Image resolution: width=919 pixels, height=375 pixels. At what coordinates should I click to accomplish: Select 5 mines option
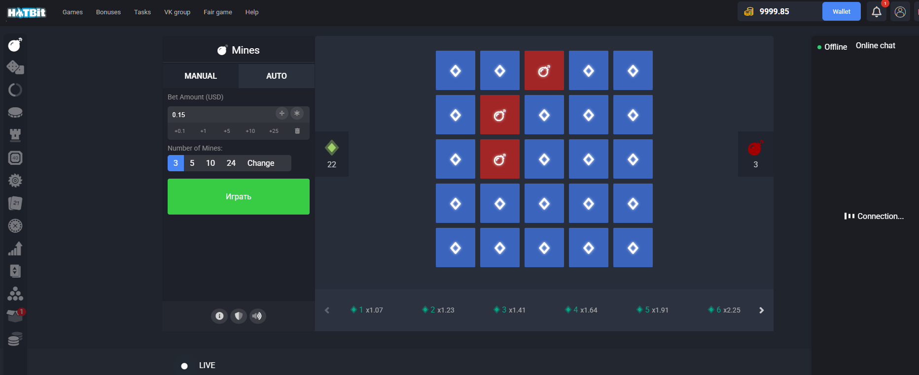point(192,163)
